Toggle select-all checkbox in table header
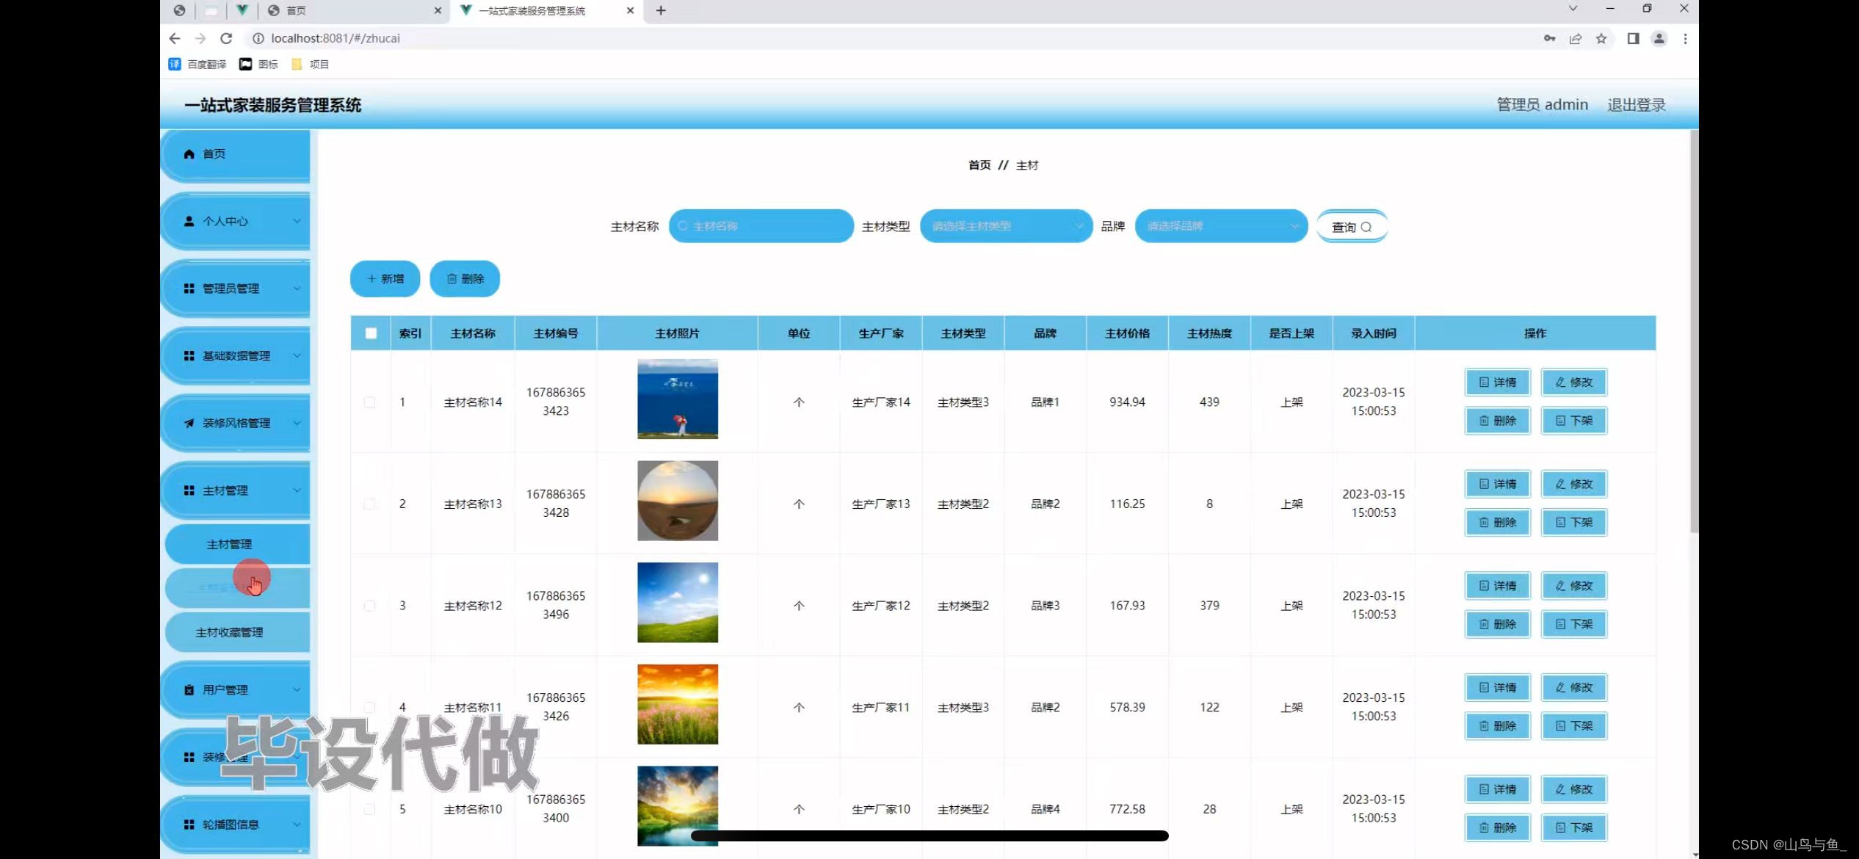The image size is (1859, 859). [371, 333]
